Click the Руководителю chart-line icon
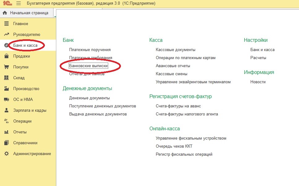The image size is (299, 186). click(x=6, y=35)
